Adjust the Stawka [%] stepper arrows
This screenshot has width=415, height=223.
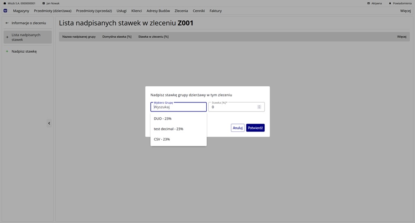[259, 107]
